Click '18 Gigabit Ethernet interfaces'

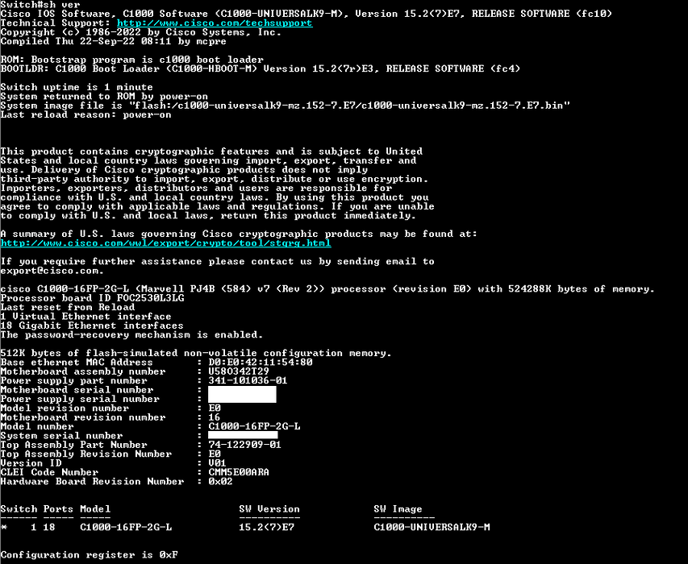(x=92, y=326)
